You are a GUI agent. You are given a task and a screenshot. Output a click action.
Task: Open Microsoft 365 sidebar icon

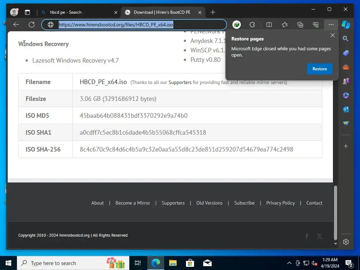click(x=346, y=95)
